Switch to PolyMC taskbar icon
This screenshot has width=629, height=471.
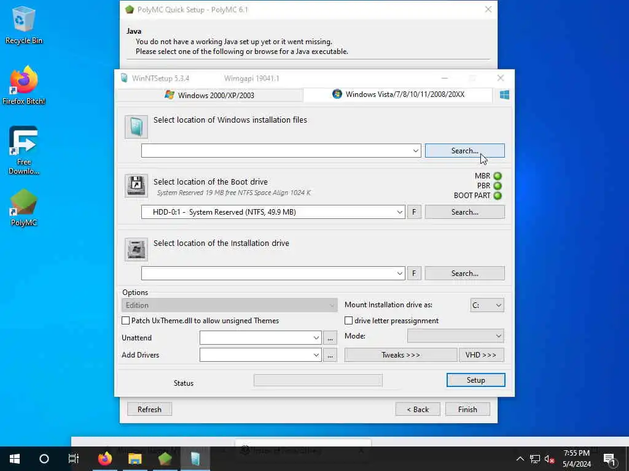[x=165, y=459]
